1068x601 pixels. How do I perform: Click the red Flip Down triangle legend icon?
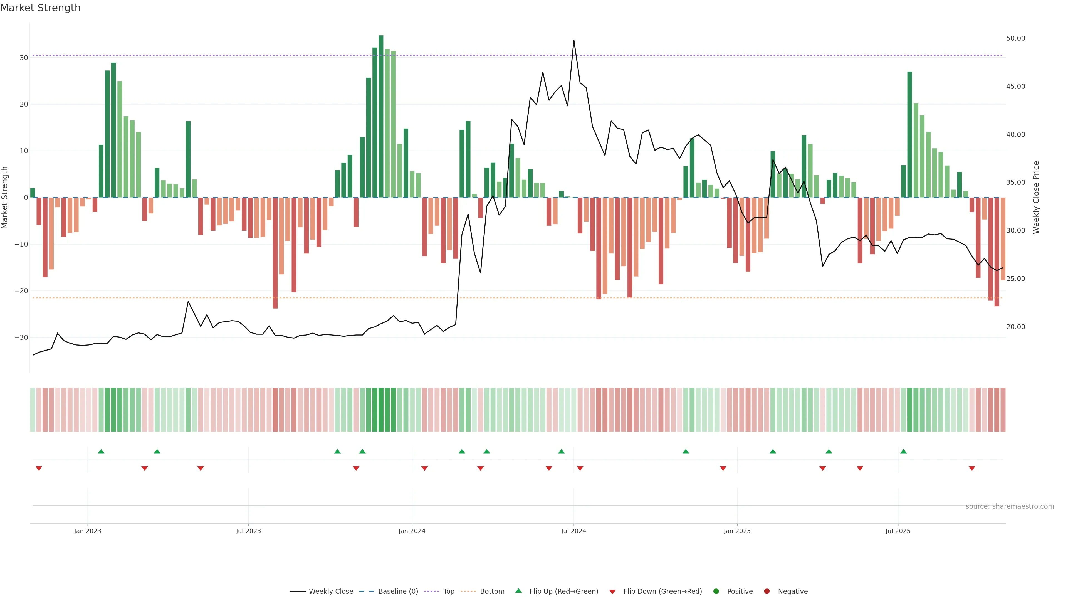[x=612, y=592]
